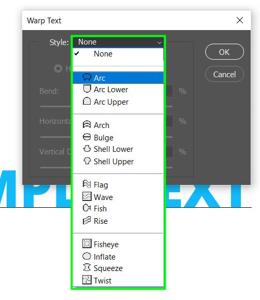Choose the Arc Lower style icon
This screenshot has height=300, width=260.
tap(87, 89)
